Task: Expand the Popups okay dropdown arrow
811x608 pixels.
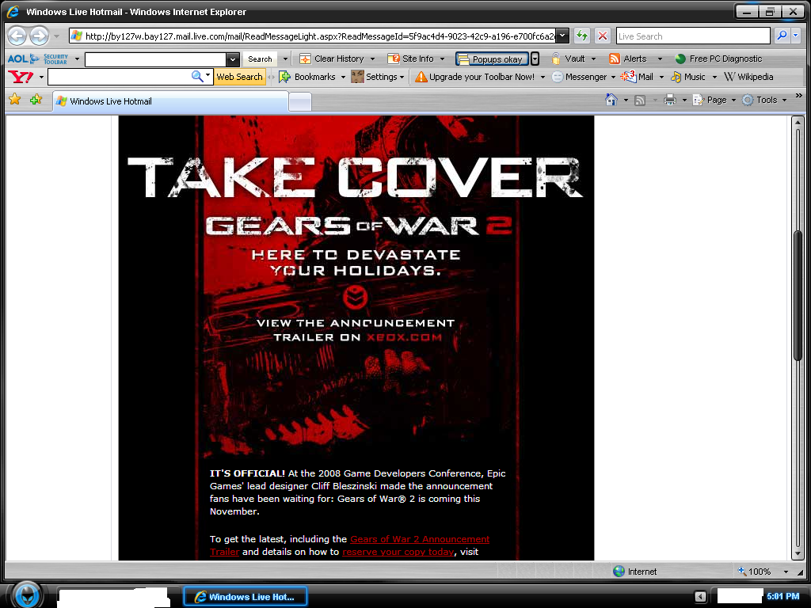Action: (x=535, y=59)
